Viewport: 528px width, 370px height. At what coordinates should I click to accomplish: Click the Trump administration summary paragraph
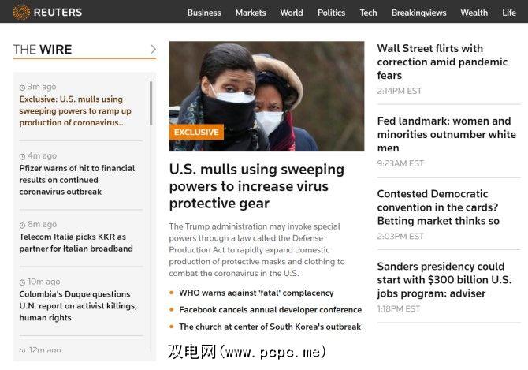point(257,250)
